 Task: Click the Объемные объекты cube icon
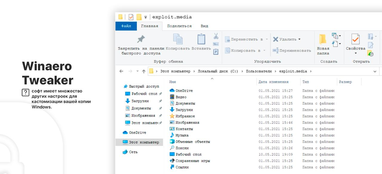pyautogui.click(x=172, y=142)
